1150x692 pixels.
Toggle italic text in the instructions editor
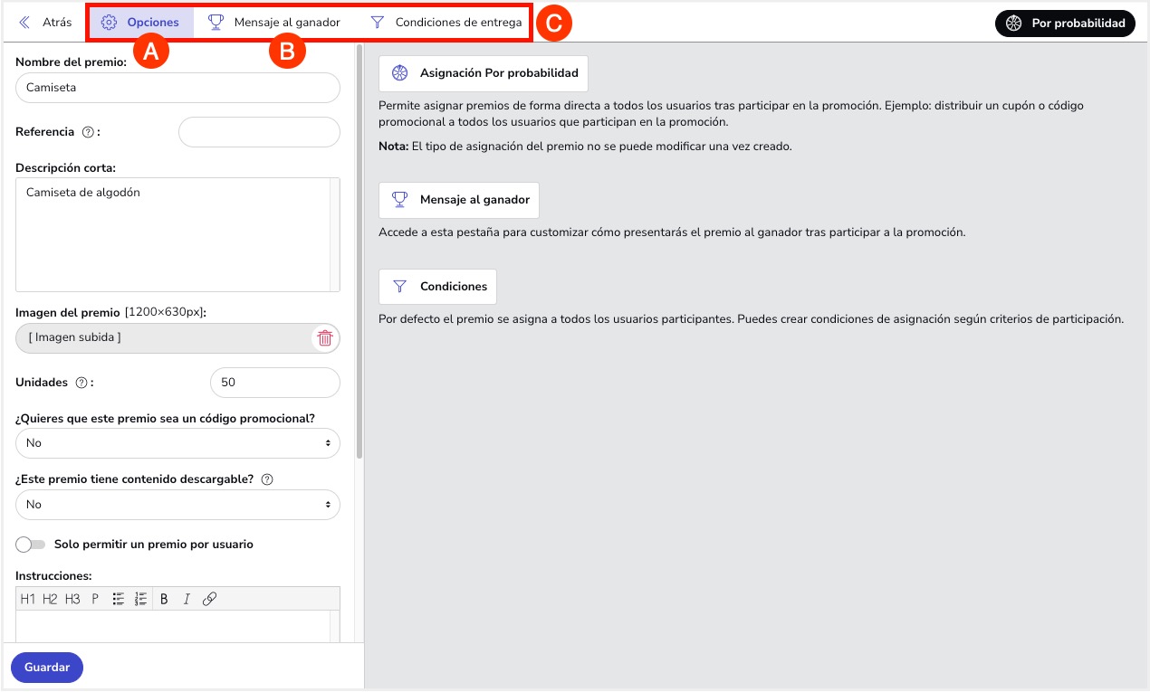pos(187,598)
